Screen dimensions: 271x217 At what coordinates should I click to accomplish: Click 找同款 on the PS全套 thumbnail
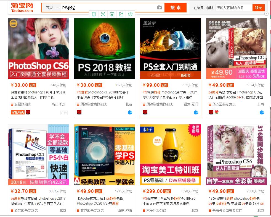pyautogui.click(x=155, y=75)
